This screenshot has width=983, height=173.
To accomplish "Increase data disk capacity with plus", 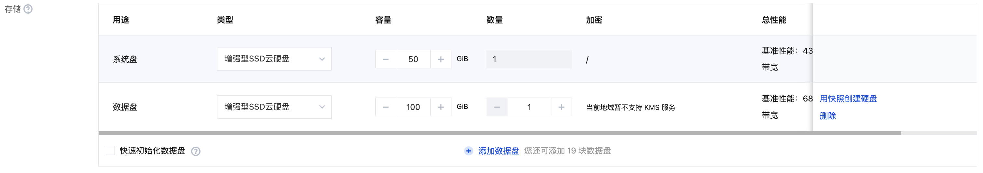I will [441, 107].
